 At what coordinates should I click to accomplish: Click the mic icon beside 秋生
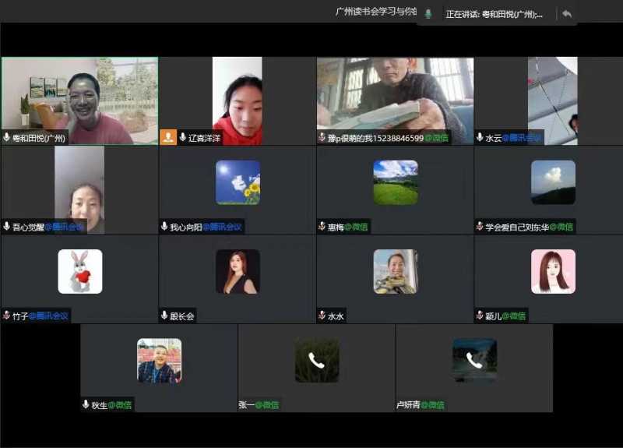coord(86,404)
